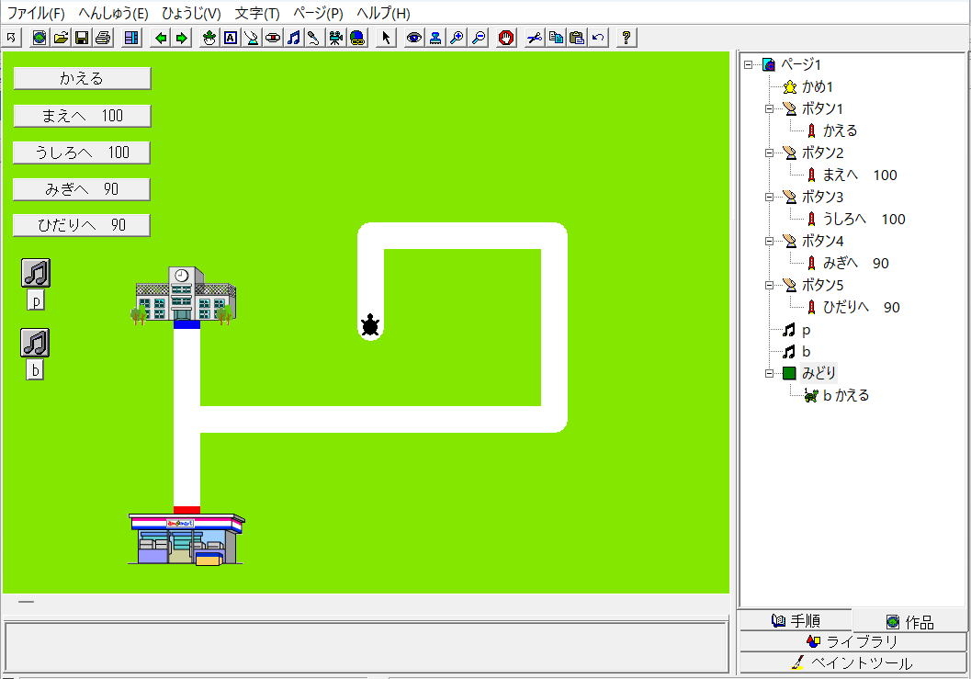Click the new project globe icon

tap(40, 38)
